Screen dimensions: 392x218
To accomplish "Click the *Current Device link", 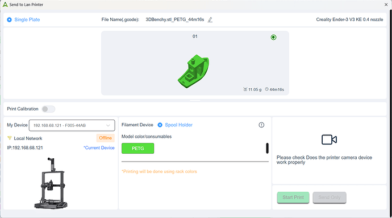I will pos(99,148).
